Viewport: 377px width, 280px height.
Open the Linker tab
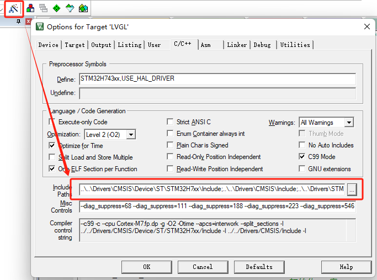(237, 45)
